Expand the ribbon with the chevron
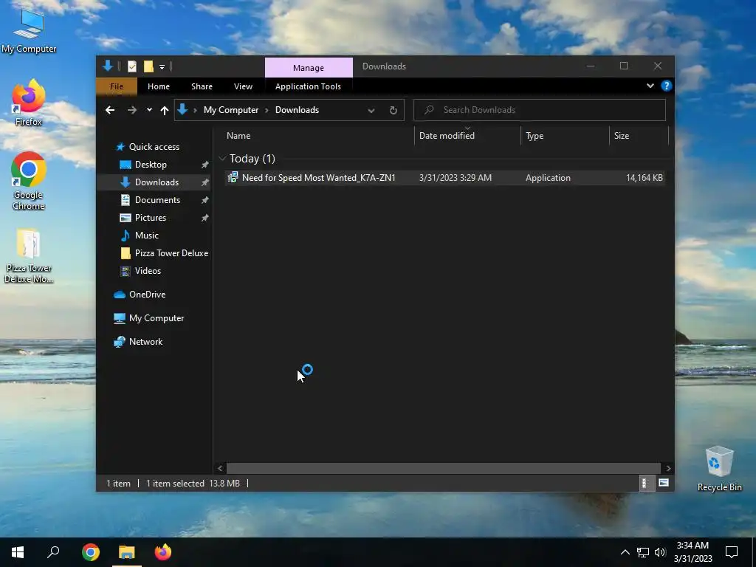 (x=650, y=86)
